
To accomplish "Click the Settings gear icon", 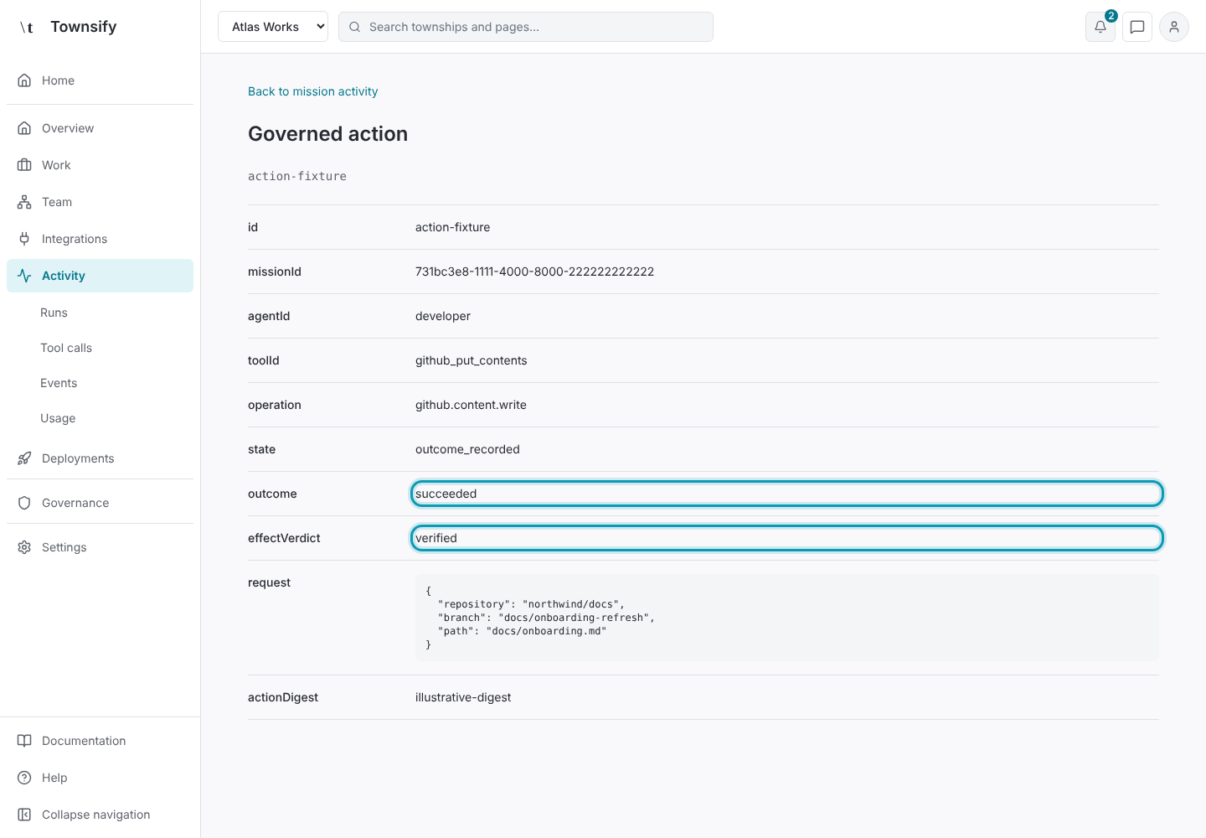I will click(x=24, y=547).
